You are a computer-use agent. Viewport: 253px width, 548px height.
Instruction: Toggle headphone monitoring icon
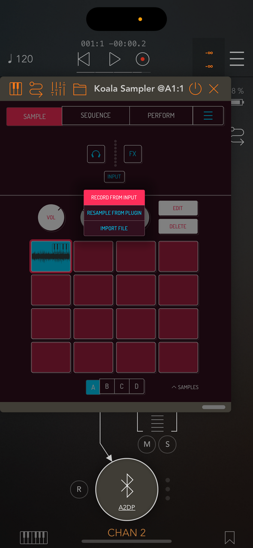pyautogui.click(x=96, y=154)
